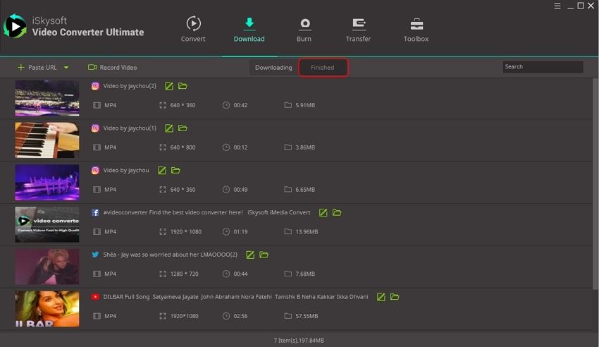This screenshot has width=599, height=347.
Task: Open folder for Video by jaychou(1)
Action: click(x=183, y=128)
